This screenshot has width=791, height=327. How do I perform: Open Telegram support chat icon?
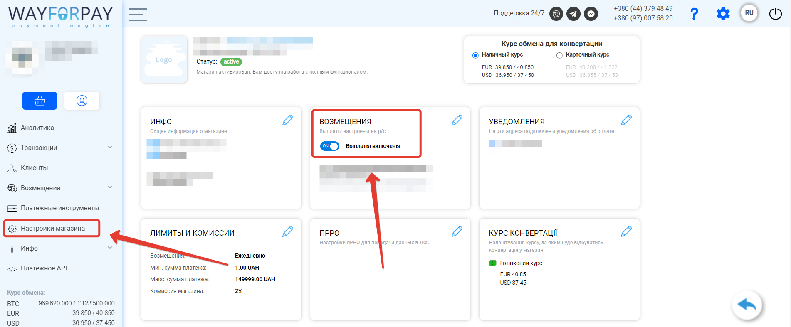pos(573,14)
